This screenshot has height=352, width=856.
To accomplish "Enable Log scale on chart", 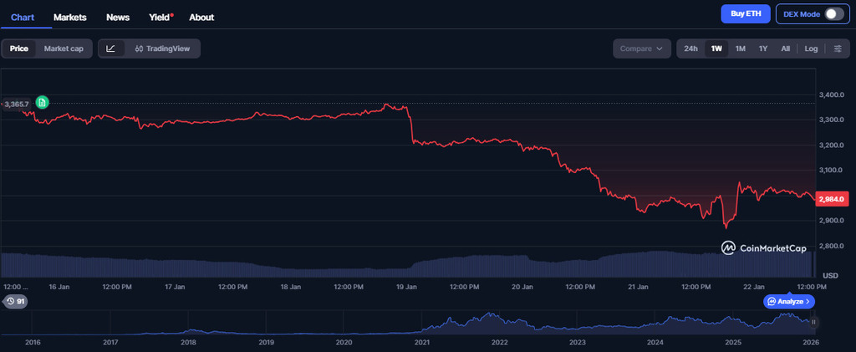I will coord(811,48).
